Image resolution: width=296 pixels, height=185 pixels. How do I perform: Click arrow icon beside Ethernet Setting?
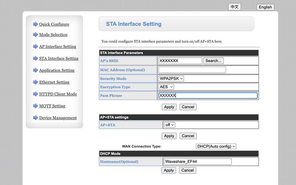(36, 82)
